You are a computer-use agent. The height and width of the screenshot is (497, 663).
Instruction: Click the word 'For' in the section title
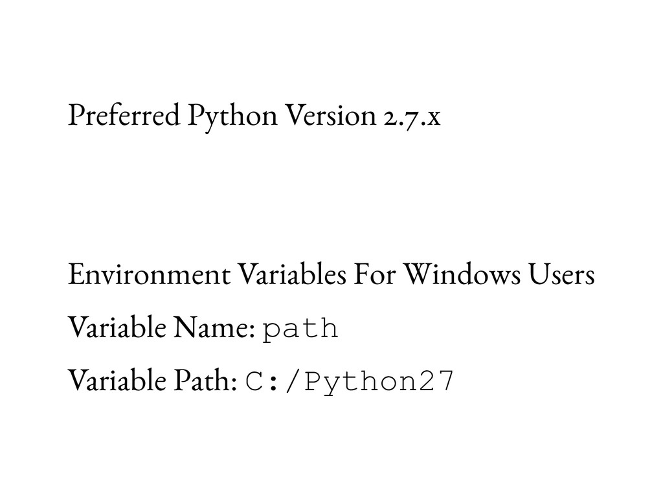[x=374, y=274]
